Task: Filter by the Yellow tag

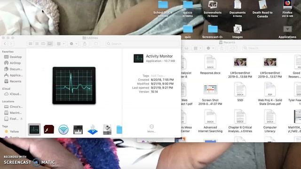Action: point(12,131)
